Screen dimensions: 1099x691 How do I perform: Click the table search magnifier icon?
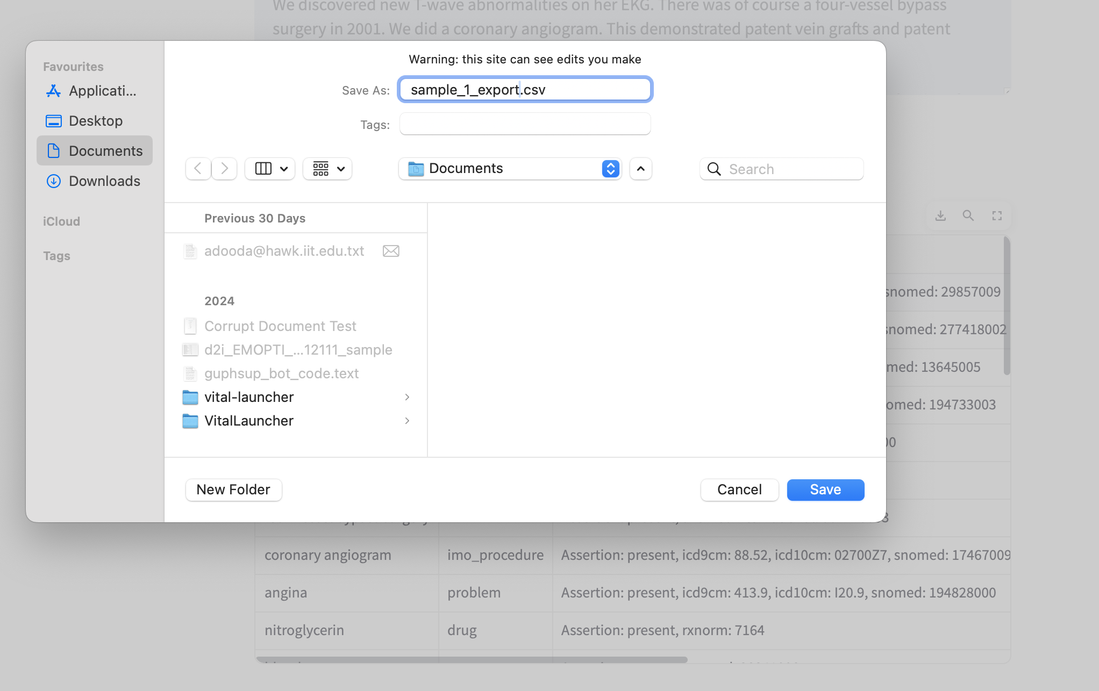[968, 216]
